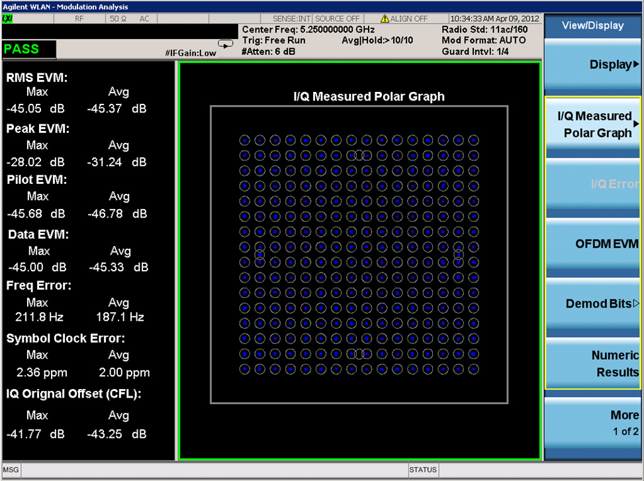Click the AC coupling indicator

(x=144, y=19)
